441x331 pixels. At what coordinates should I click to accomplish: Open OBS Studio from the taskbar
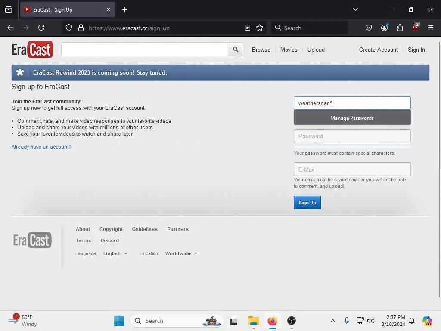pyautogui.click(x=292, y=321)
